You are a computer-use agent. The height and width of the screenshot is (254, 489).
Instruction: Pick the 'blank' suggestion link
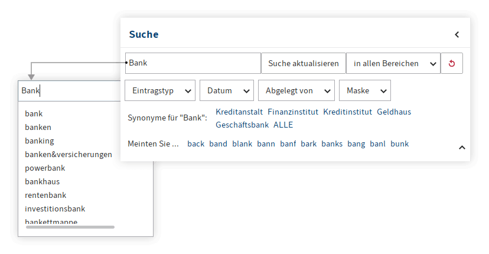pyautogui.click(x=242, y=144)
